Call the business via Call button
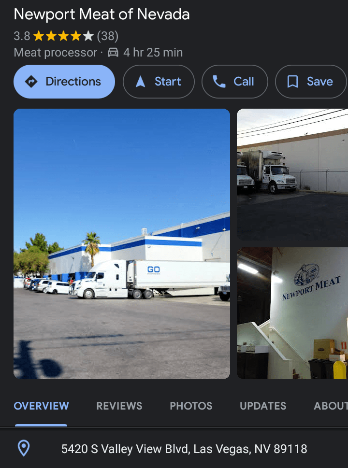 tap(235, 82)
